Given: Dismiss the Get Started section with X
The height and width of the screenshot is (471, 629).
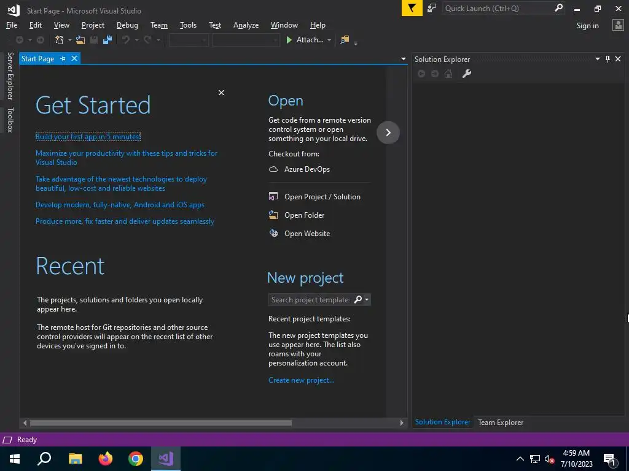Looking at the screenshot, I should click(x=221, y=93).
